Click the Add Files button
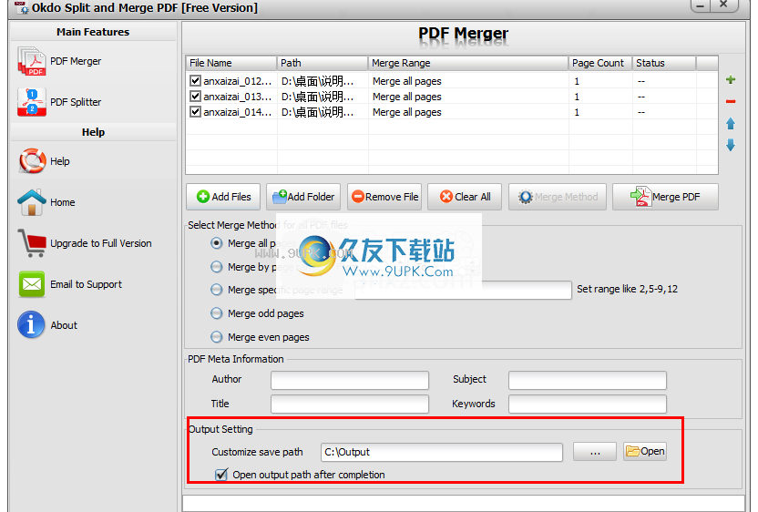Screen dimensions: 758x512 pos(223,197)
